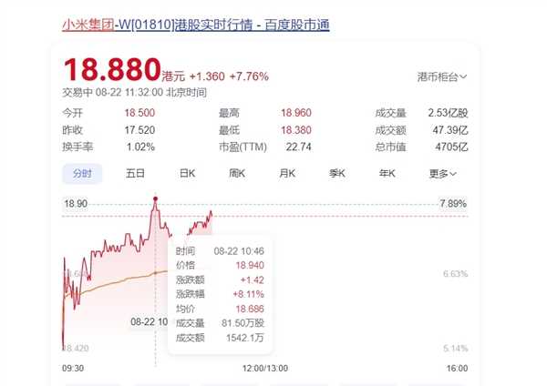The image size is (547, 386).
Task: Expand the 更多 chart options dropdown
Action: 442,173
